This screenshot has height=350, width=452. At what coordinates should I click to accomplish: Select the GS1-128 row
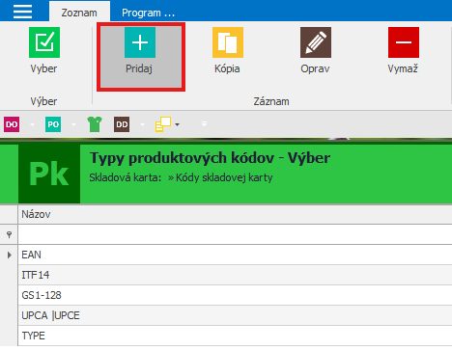click(x=235, y=295)
